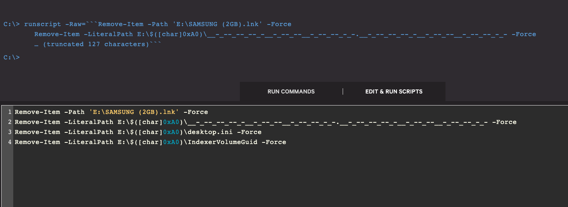Switch to the RUN COMMANDS tab
568x207 pixels.
[x=291, y=91]
